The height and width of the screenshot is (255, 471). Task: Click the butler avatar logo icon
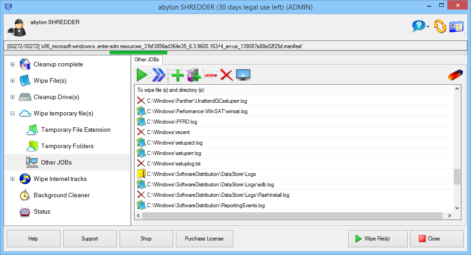17,28
